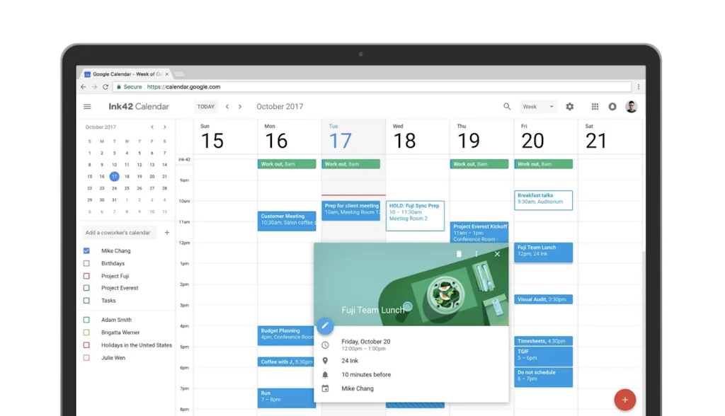725x416 pixels.
Task: Open Google Calendar settings gear
Action: 569,106
